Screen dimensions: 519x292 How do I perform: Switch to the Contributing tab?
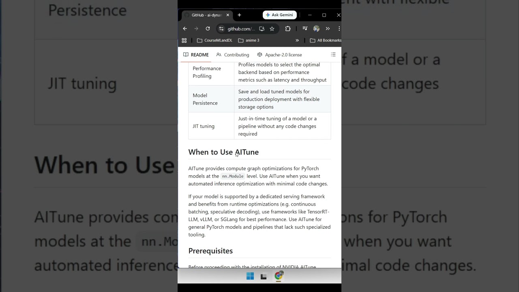tap(233, 55)
